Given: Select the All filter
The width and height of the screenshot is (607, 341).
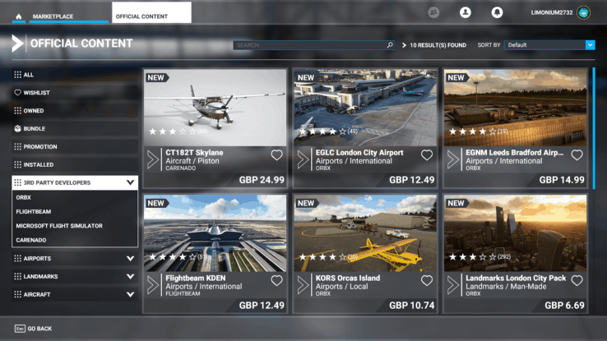Looking at the screenshot, I should tap(75, 75).
